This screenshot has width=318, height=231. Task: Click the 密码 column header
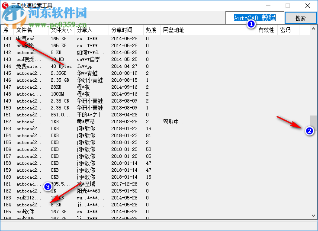click(x=289, y=30)
